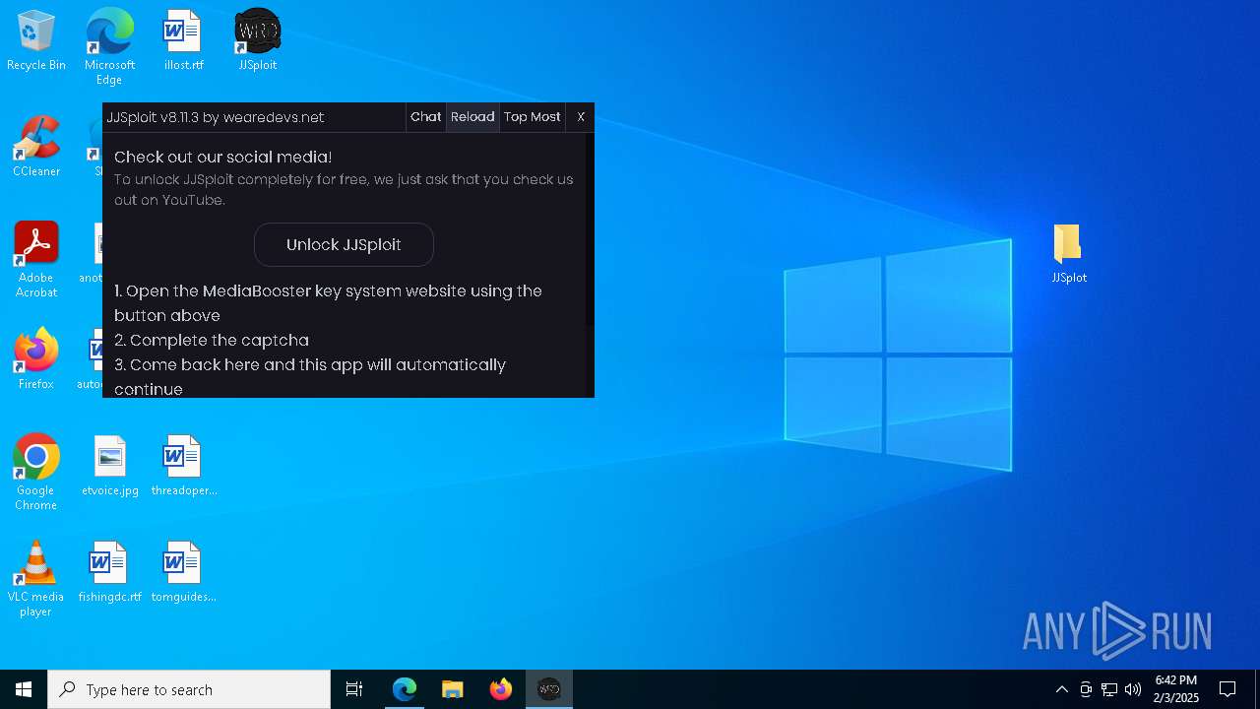Click the JJSploit vertical scrollbar
1260x709 pixels.
pos(591,228)
